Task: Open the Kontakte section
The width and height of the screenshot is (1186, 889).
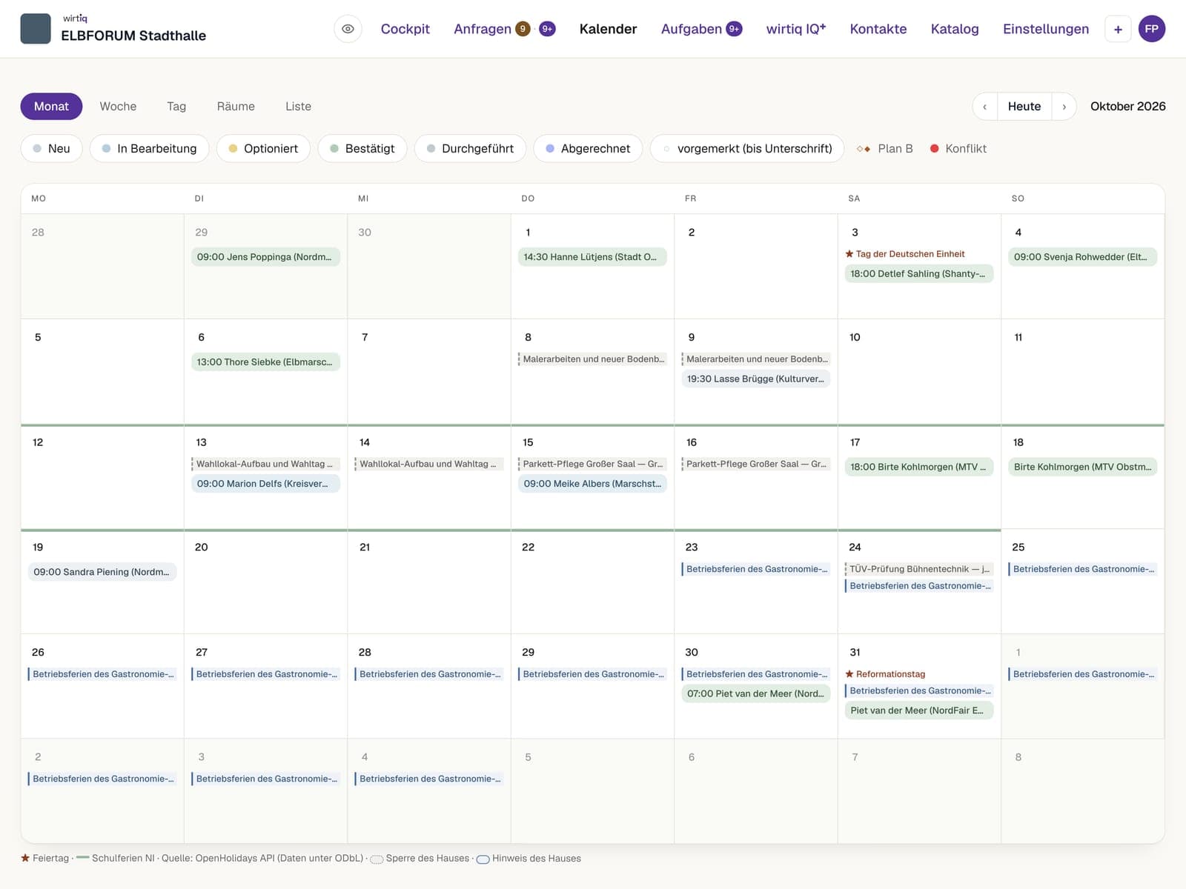Action: (878, 29)
